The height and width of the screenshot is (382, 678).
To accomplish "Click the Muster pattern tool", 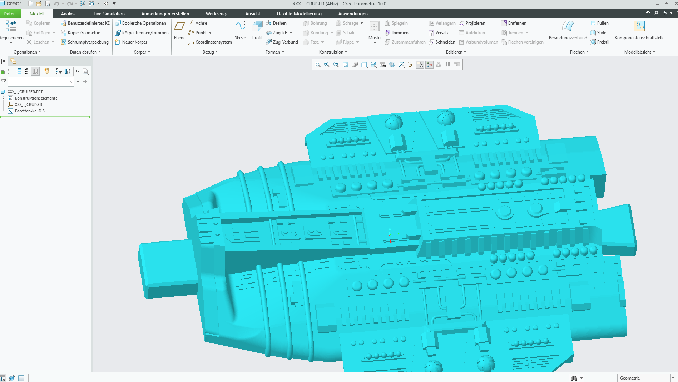I will pyautogui.click(x=375, y=32).
